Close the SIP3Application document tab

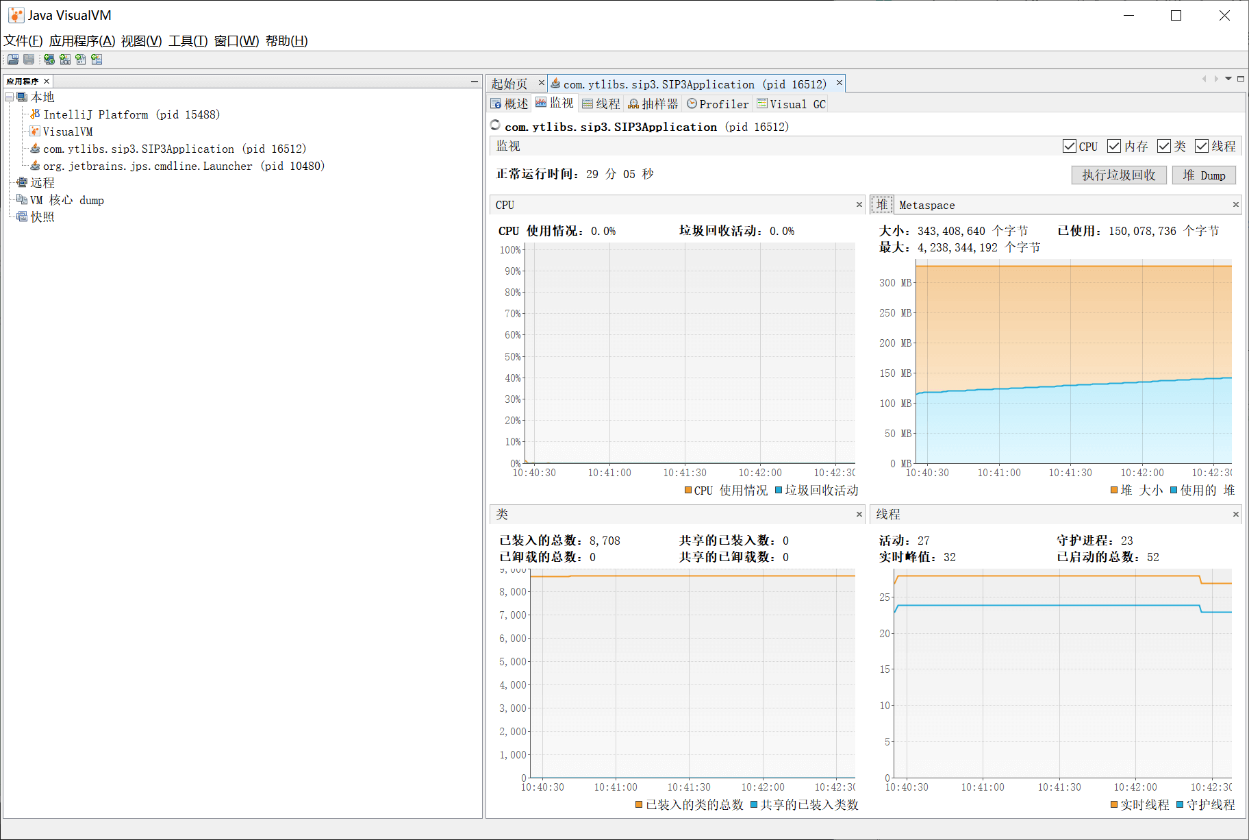tap(839, 83)
